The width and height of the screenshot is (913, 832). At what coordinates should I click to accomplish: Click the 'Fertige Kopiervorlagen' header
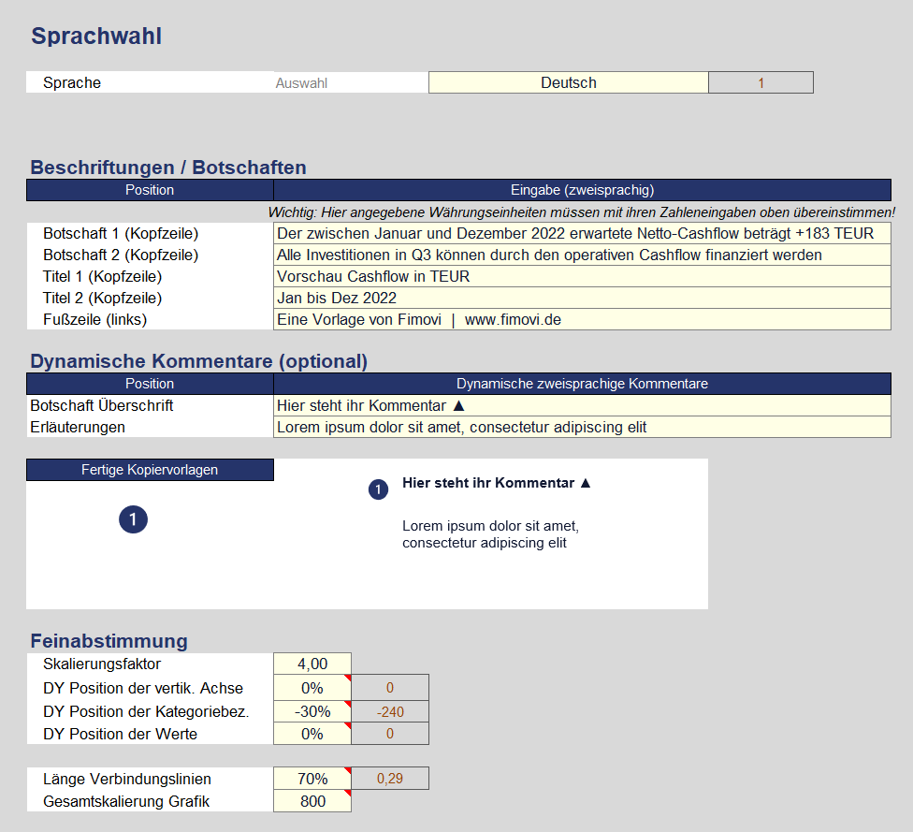(150, 470)
